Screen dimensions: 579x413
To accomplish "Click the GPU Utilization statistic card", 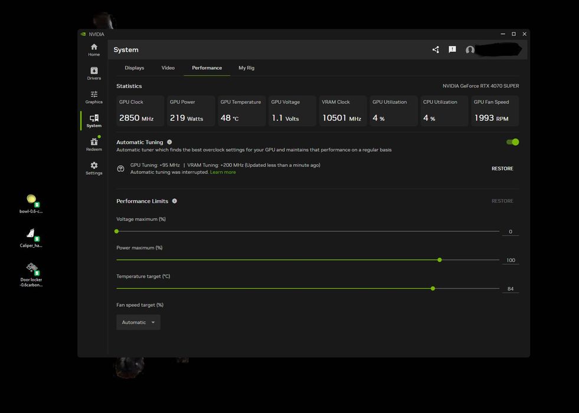I will [394, 111].
